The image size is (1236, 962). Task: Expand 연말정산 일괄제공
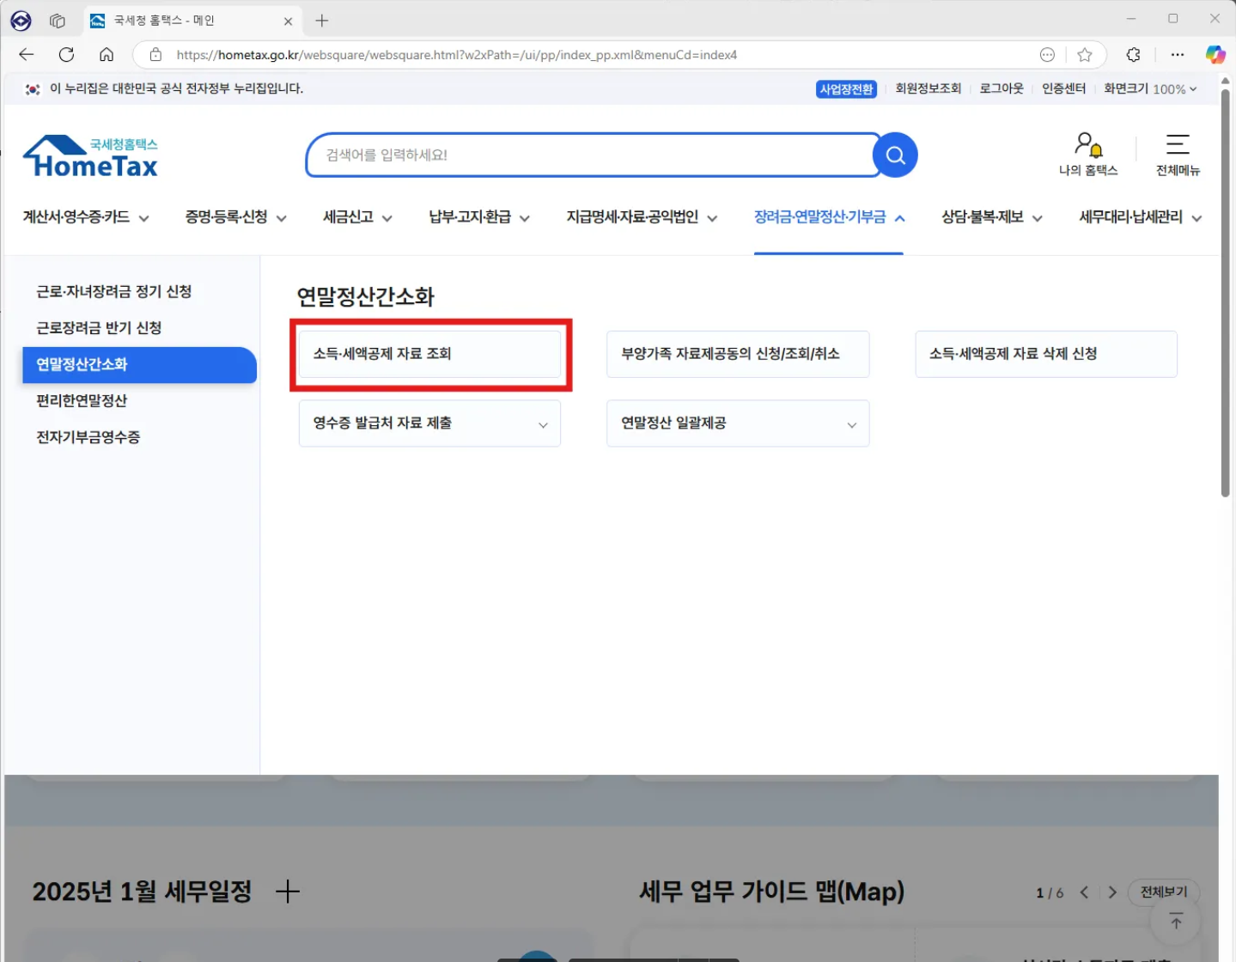[738, 423]
